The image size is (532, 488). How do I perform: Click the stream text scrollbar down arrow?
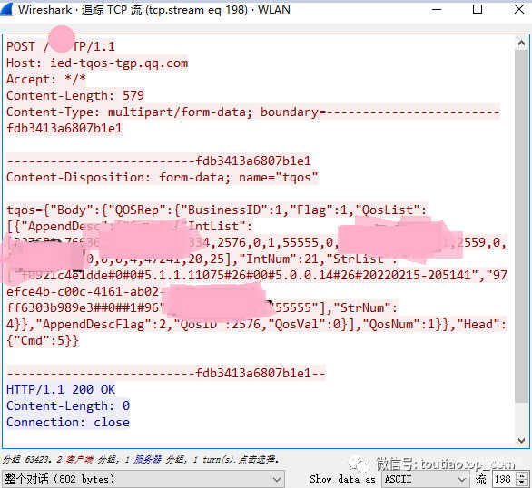click(521, 440)
